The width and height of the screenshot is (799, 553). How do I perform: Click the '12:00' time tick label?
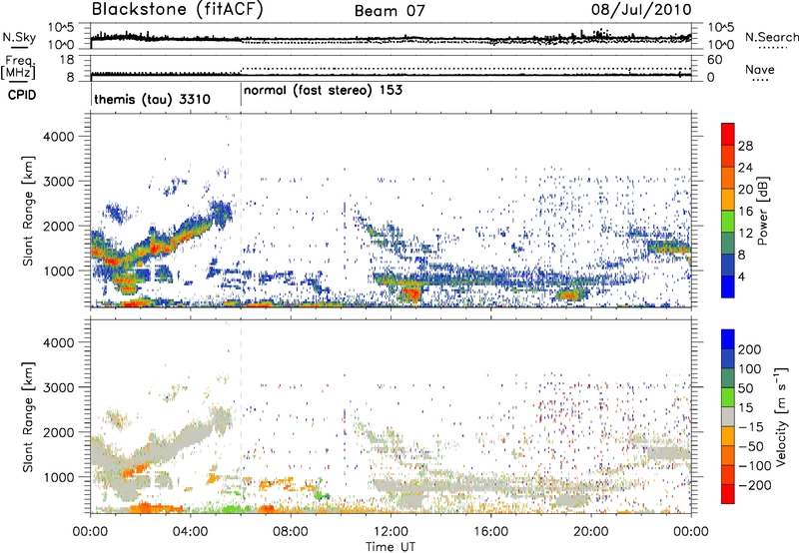click(391, 532)
